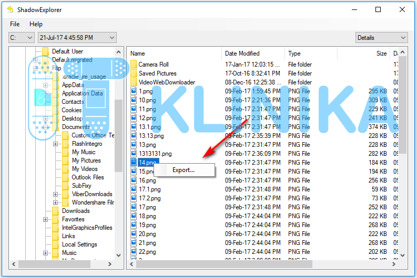Screen dimensions: 417x278
Task: Expand the Music tree node
Action: [x=45, y=253]
